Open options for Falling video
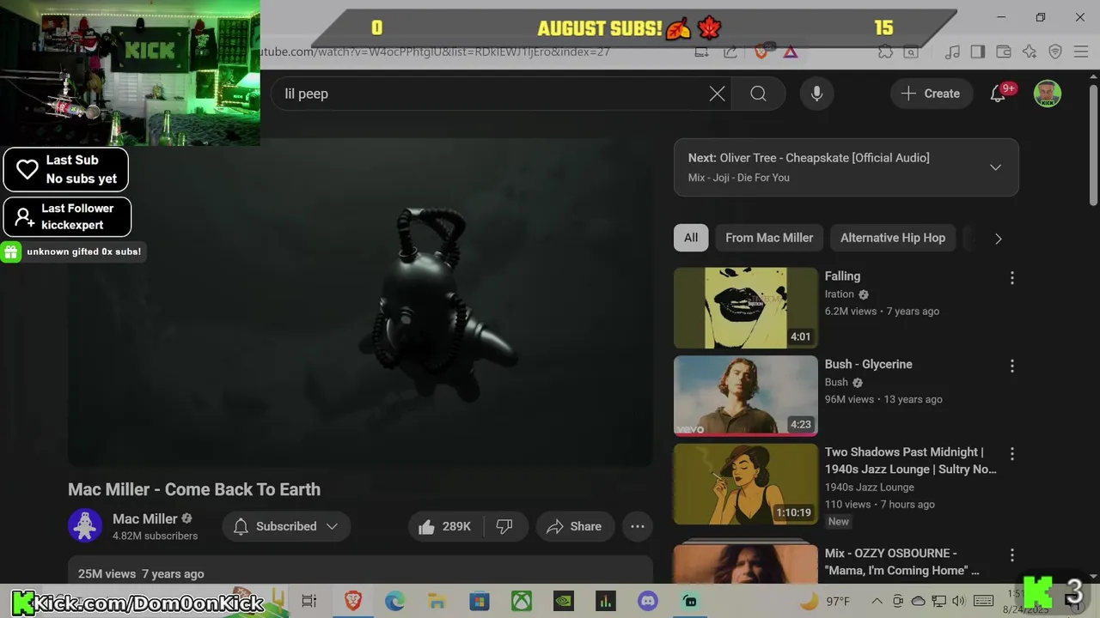The height and width of the screenshot is (618, 1100). [x=1011, y=277]
